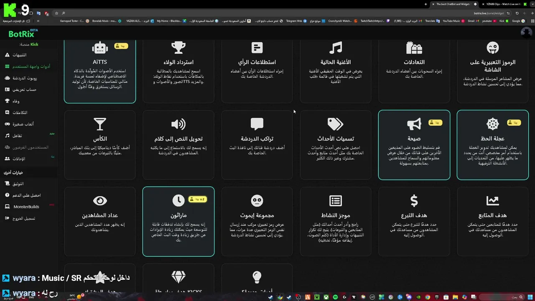535x301 pixels.
Task: Open the التعادلات gift box icon
Action: (x=414, y=48)
